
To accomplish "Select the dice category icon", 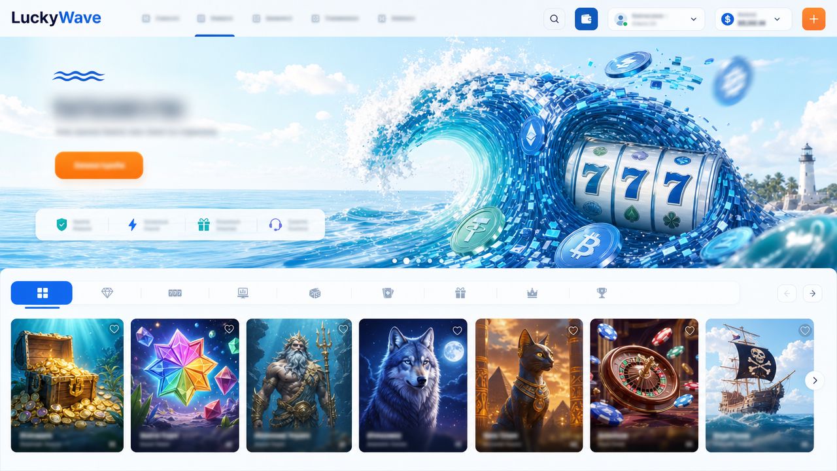I will 315,293.
